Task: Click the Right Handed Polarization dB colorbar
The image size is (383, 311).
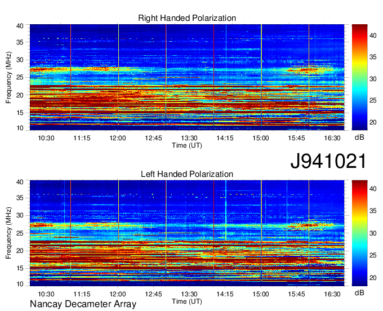Action: tap(359, 77)
